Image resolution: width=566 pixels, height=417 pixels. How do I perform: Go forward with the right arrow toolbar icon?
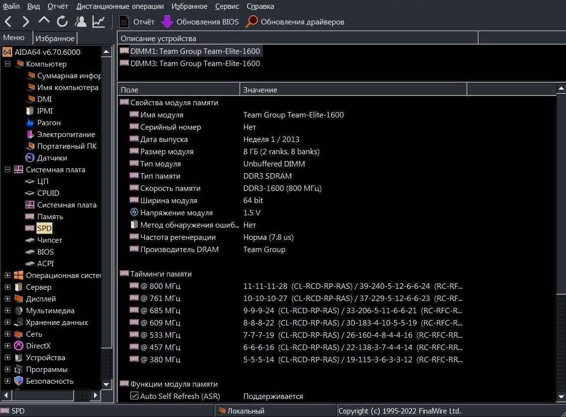26,22
